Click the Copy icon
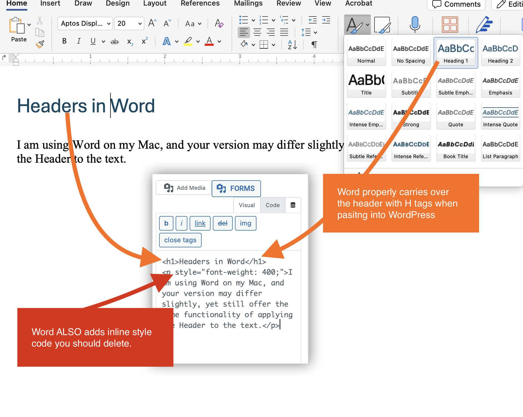Image resolution: width=523 pixels, height=417 pixels. point(40,32)
